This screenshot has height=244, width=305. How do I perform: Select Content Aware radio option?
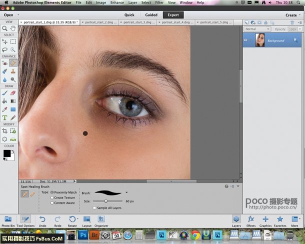[52, 203]
